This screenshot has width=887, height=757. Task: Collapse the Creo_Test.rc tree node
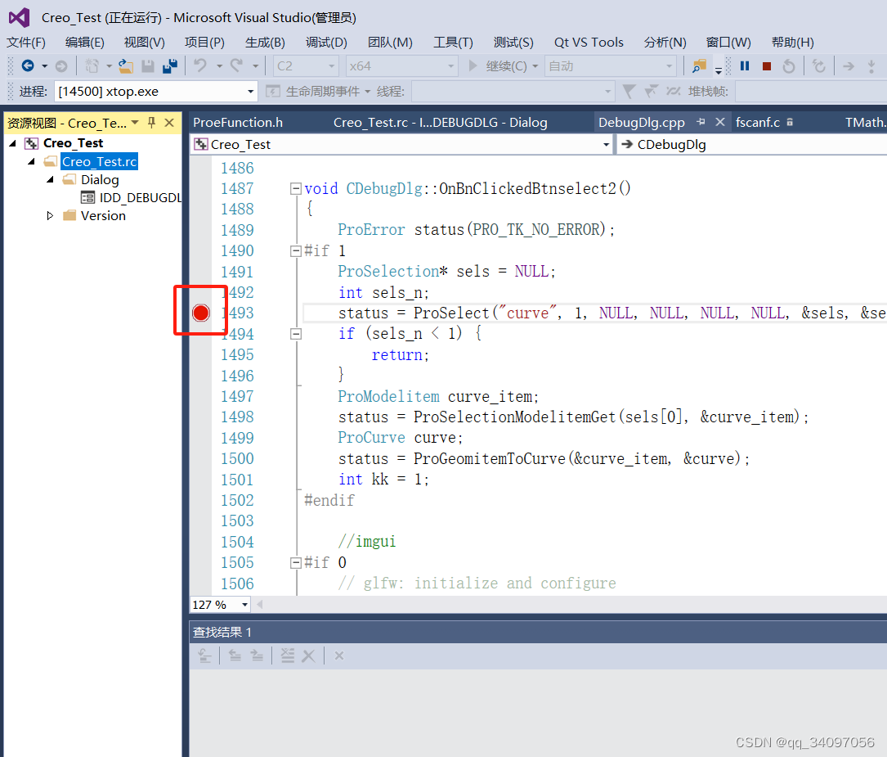click(32, 162)
